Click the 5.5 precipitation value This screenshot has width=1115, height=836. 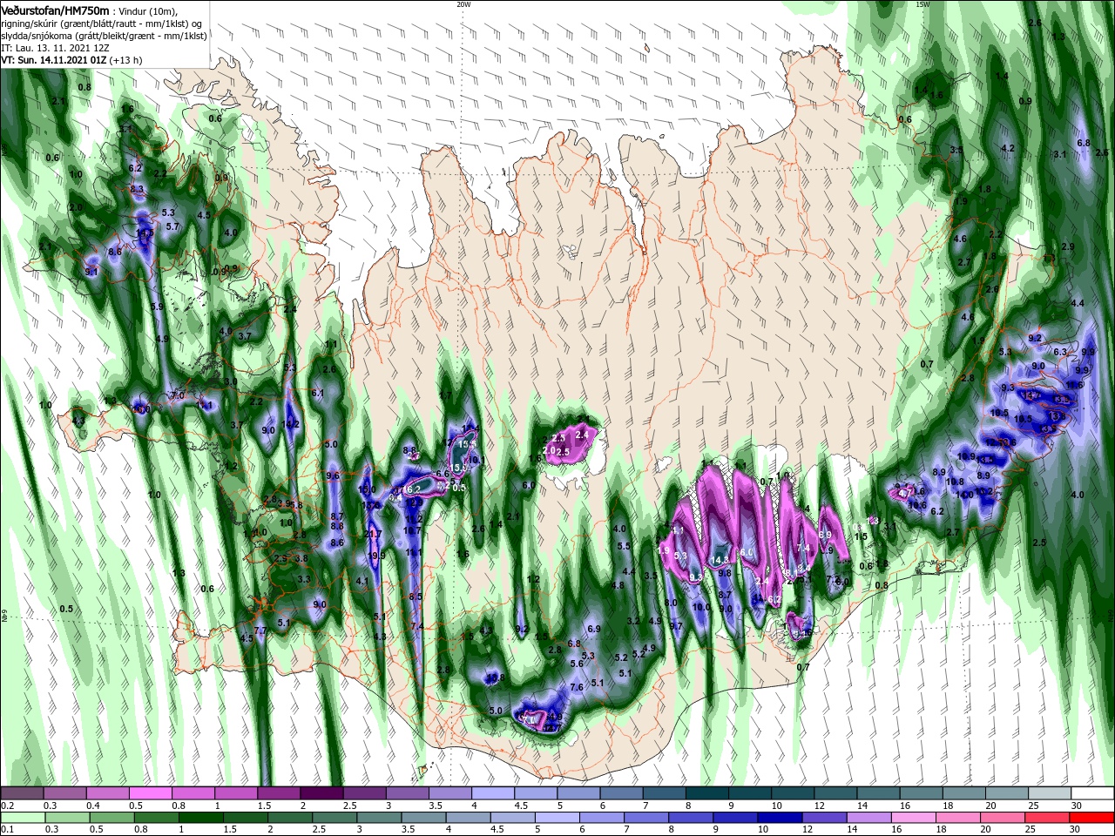coord(624,547)
